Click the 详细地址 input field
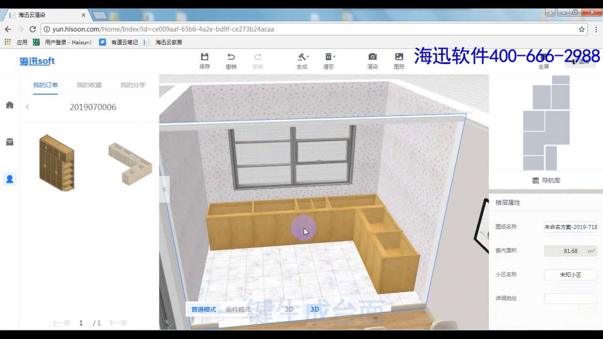Image resolution: width=603 pixels, height=339 pixels. 570,299
